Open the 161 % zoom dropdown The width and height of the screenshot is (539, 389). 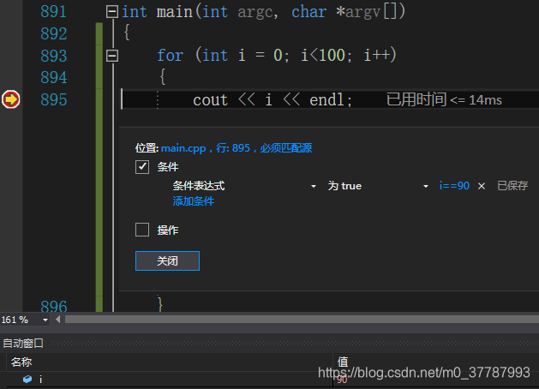(45, 320)
